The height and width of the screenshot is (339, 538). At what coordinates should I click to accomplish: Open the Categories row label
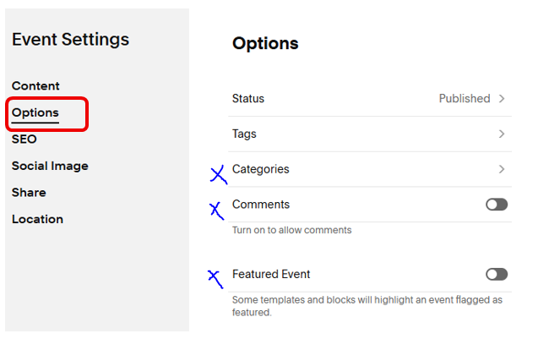[x=260, y=169]
